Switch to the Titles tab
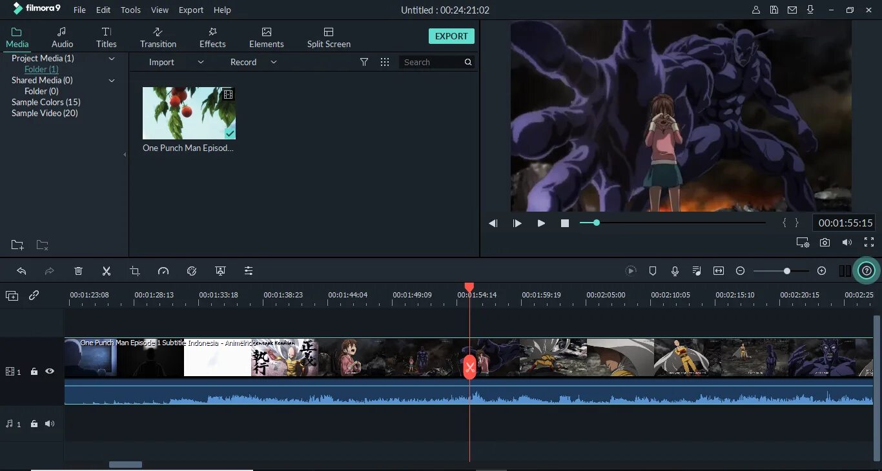Viewport: 882px width, 471px height. tap(107, 37)
